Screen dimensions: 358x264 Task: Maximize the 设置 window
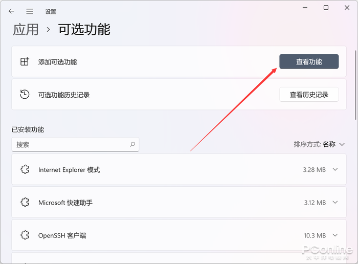pos(326,8)
